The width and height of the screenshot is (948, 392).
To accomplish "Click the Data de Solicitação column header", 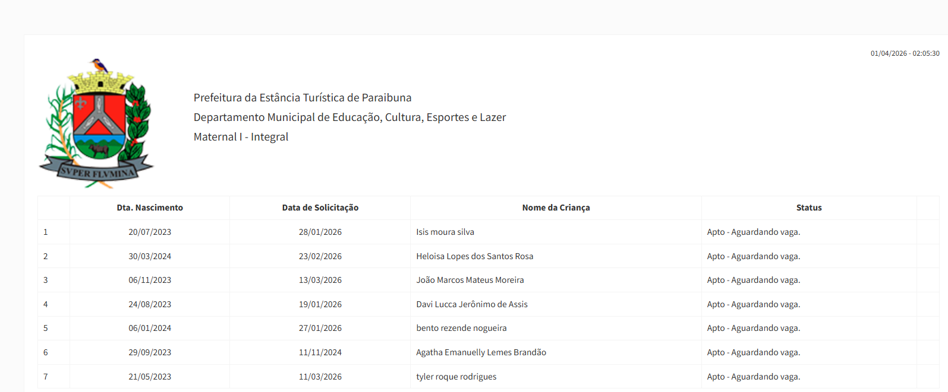I will (x=320, y=208).
